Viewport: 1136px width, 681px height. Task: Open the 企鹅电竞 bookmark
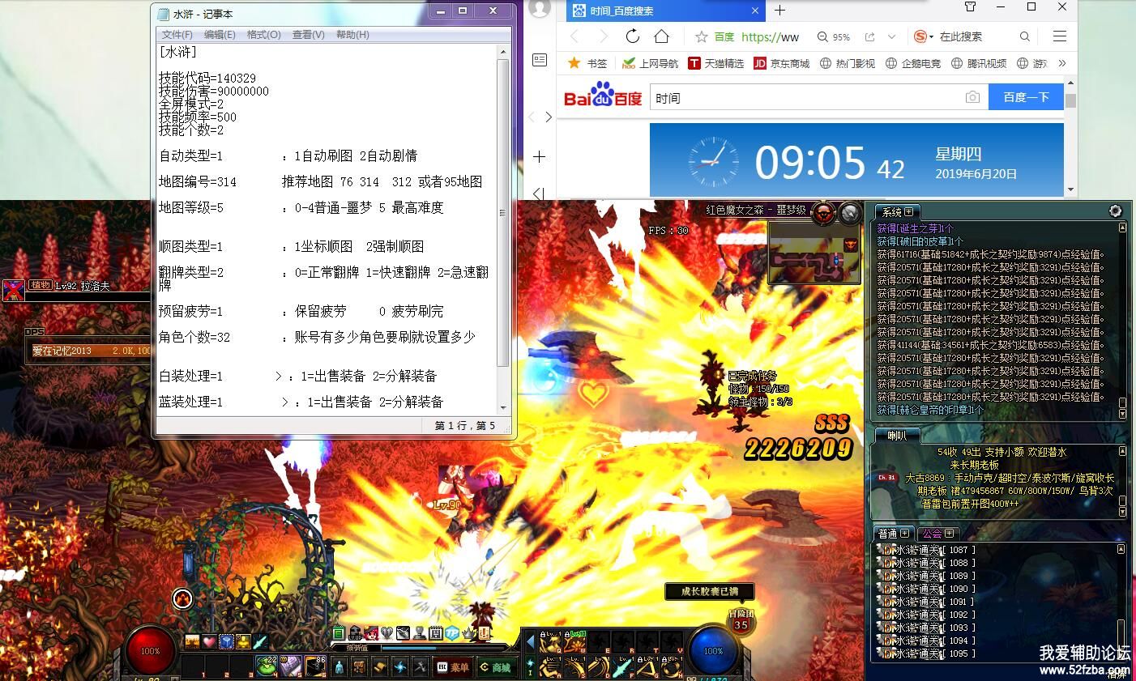(913, 63)
